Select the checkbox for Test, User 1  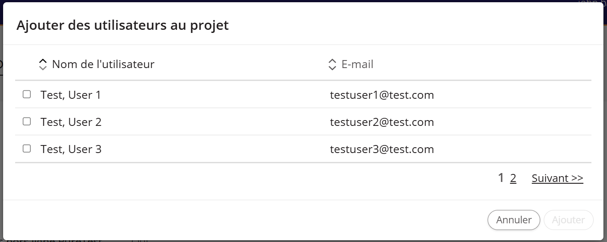click(x=27, y=94)
